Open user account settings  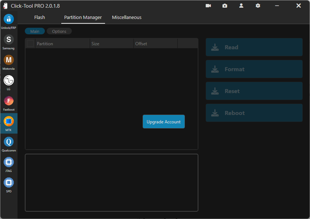(241, 5)
